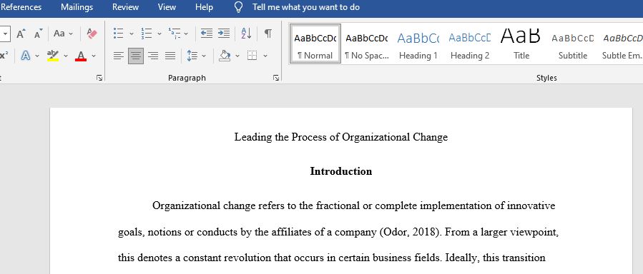The height and width of the screenshot is (274, 643).
Task: Increase font size with grow font icon
Action: 21,34
